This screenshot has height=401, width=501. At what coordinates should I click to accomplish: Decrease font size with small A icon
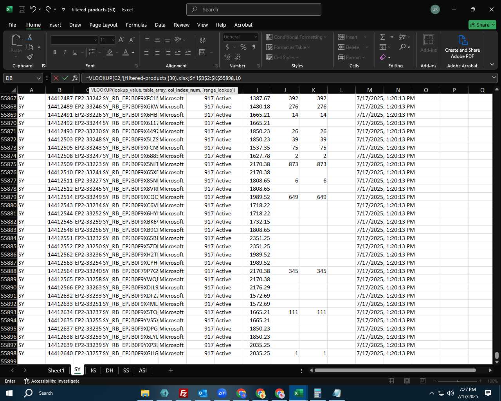(132, 40)
